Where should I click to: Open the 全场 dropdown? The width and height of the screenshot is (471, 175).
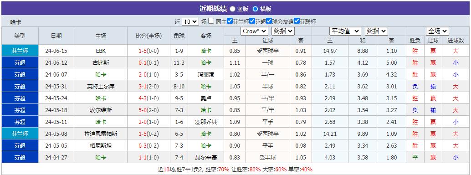437,31
